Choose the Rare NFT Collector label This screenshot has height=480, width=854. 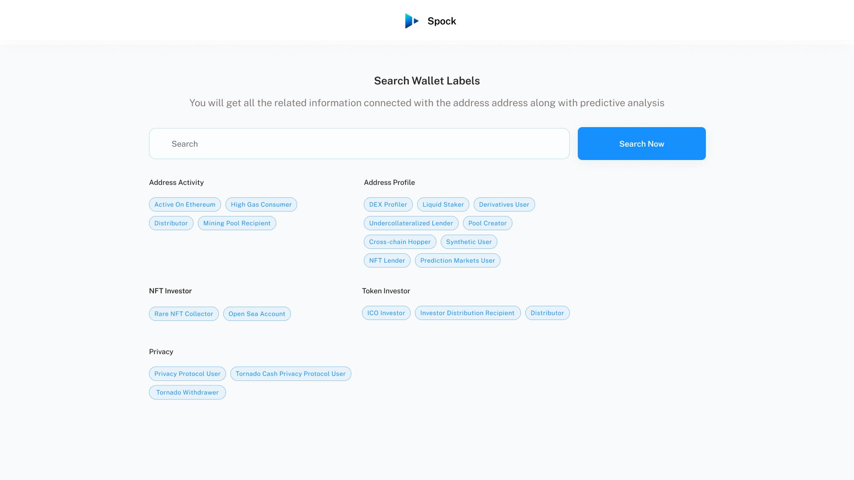click(184, 314)
